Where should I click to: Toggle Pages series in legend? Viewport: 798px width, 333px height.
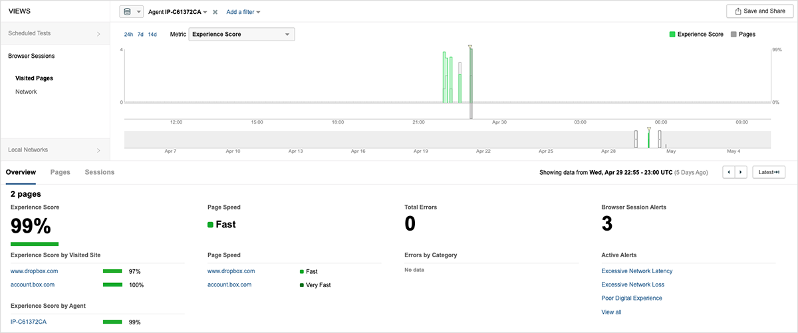[x=742, y=34]
